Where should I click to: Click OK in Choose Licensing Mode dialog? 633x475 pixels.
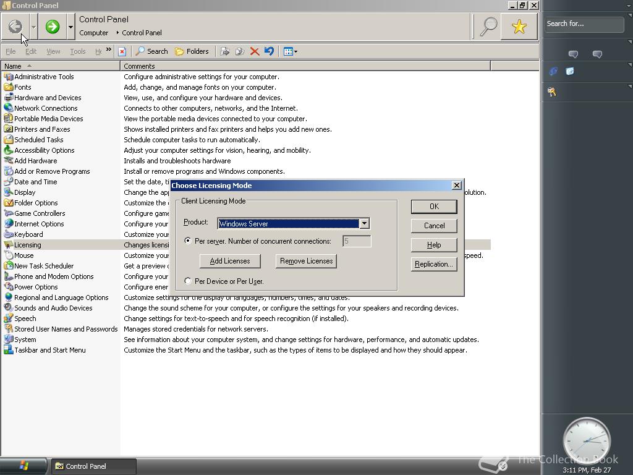pos(434,207)
